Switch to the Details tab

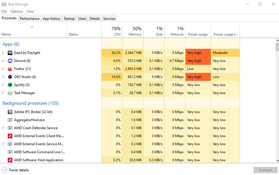tap(95, 19)
